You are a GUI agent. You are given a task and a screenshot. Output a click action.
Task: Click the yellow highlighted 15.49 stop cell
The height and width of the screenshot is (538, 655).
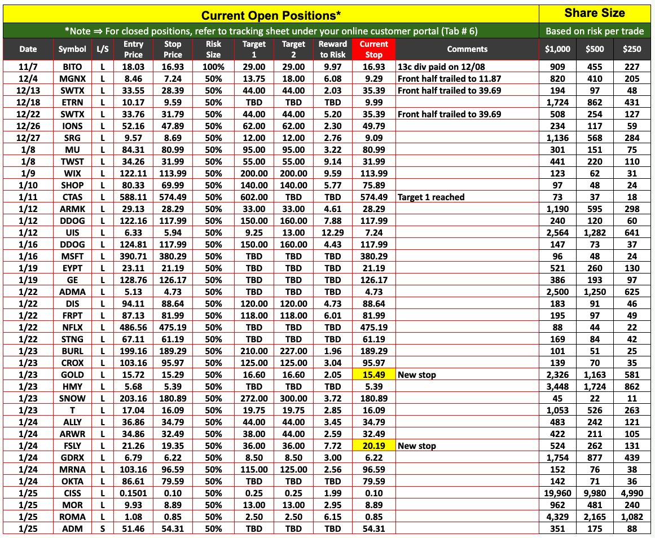point(373,374)
